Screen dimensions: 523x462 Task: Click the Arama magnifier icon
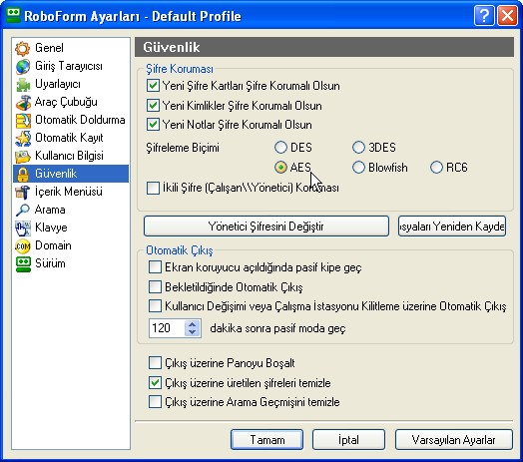click(23, 210)
